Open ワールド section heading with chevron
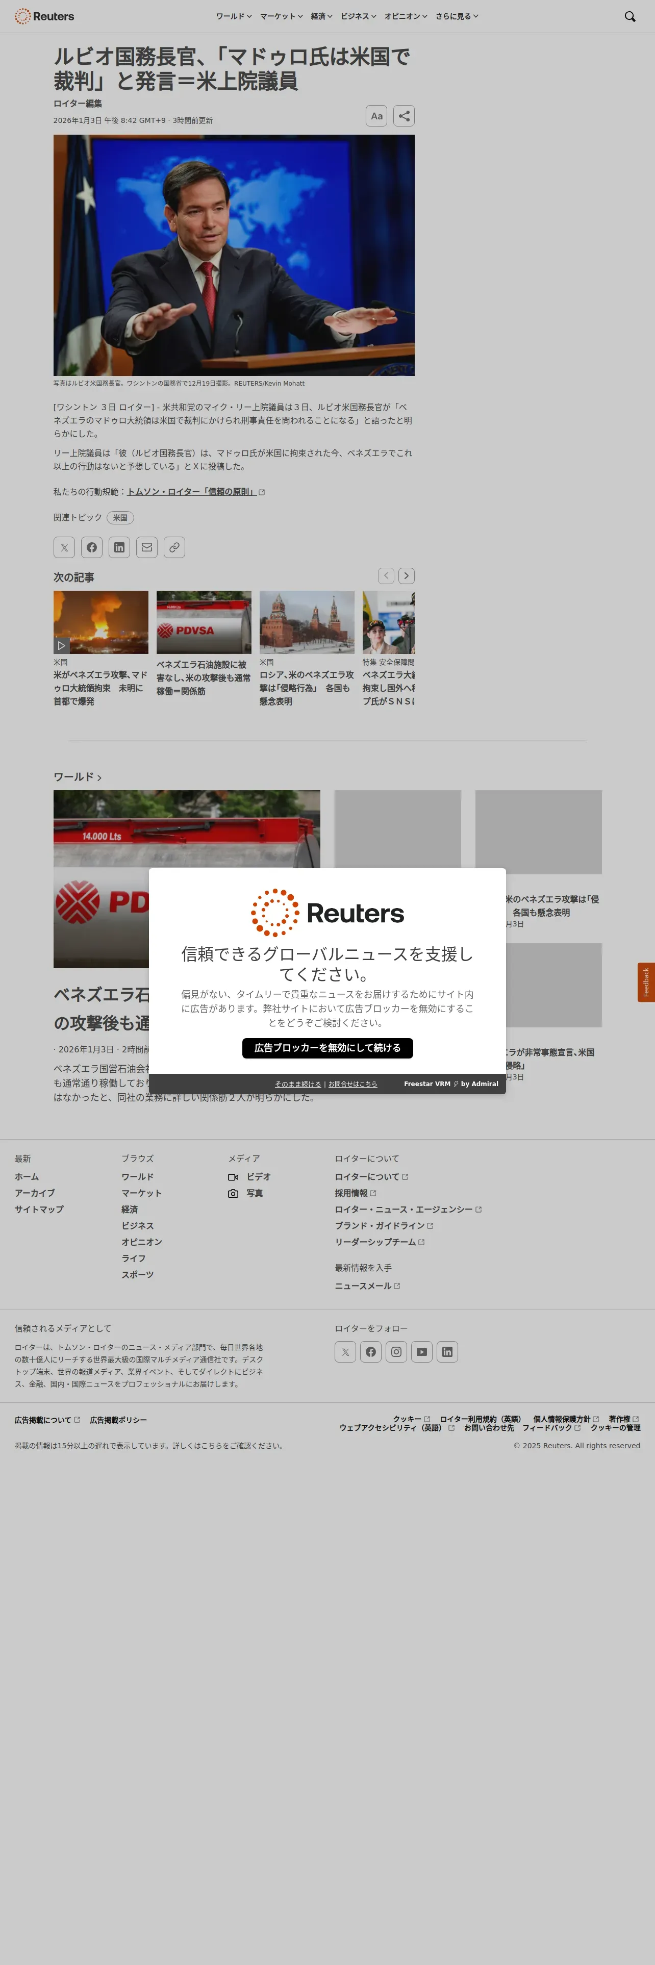Image resolution: width=655 pixels, height=1965 pixels. tap(78, 776)
